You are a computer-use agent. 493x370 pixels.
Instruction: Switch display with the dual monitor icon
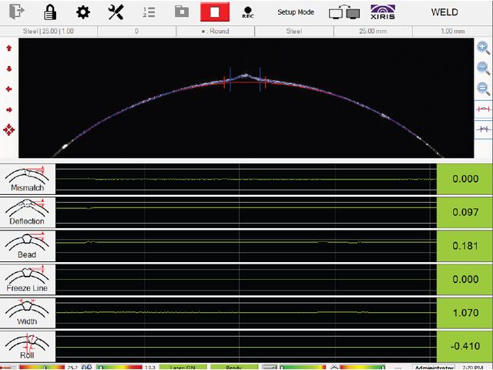point(344,12)
